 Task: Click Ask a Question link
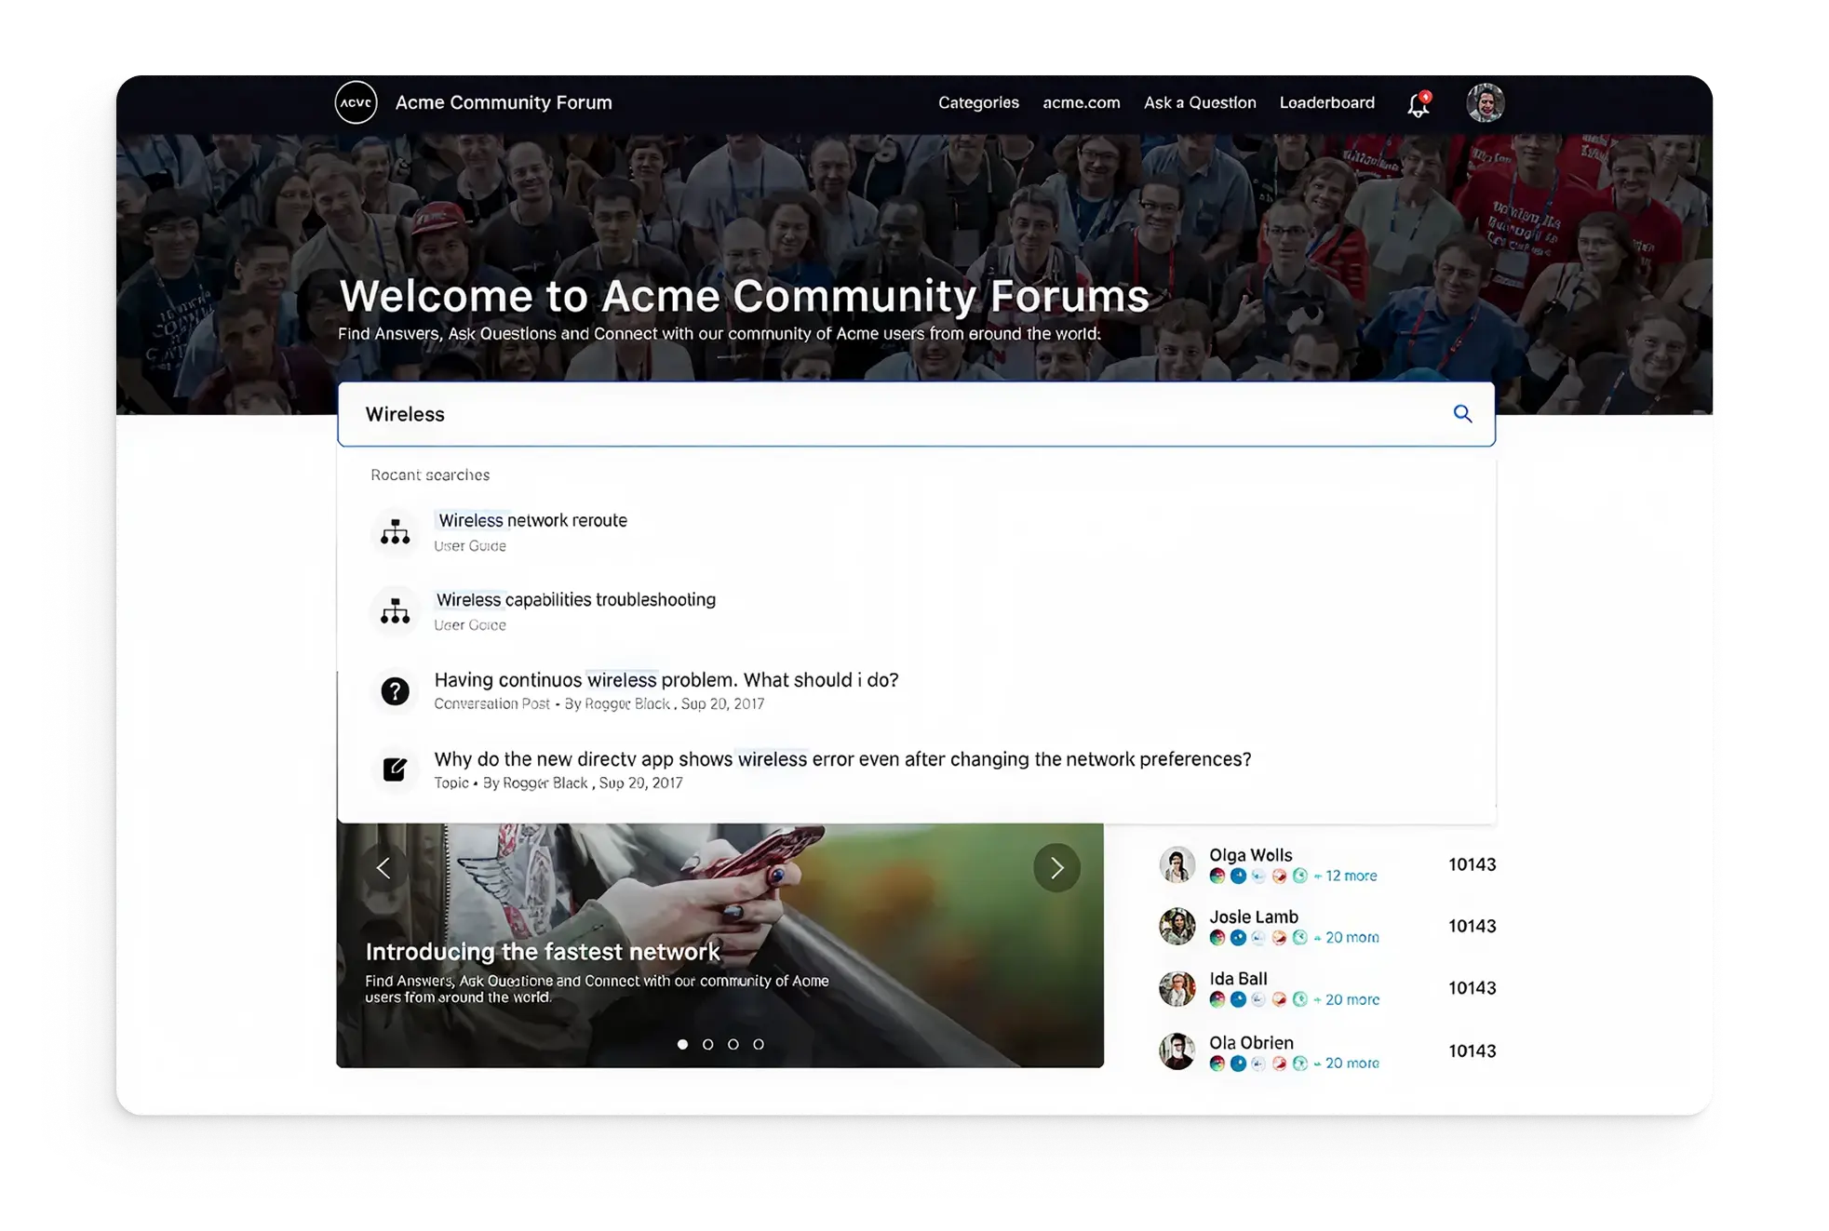click(1199, 102)
